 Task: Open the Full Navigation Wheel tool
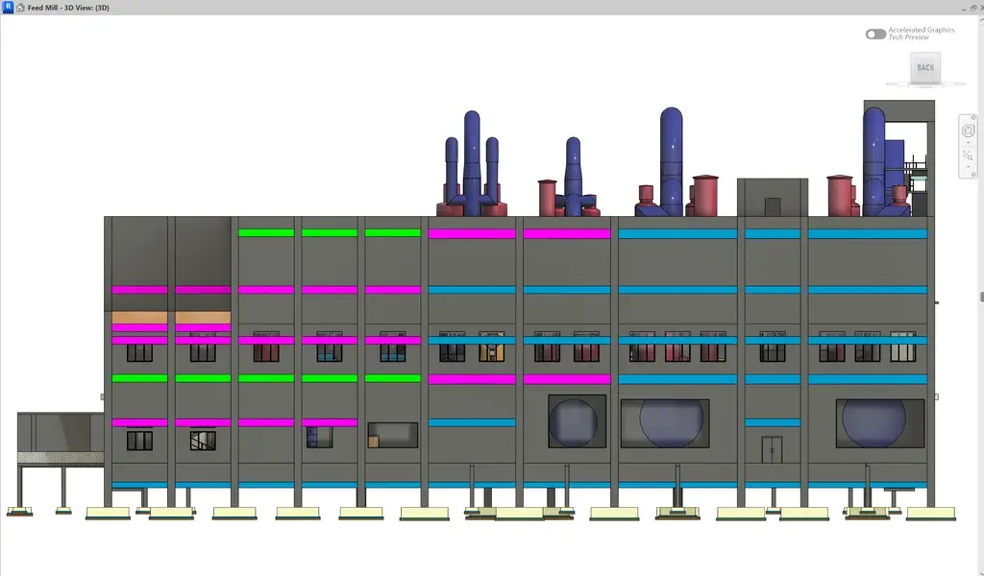click(969, 131)
